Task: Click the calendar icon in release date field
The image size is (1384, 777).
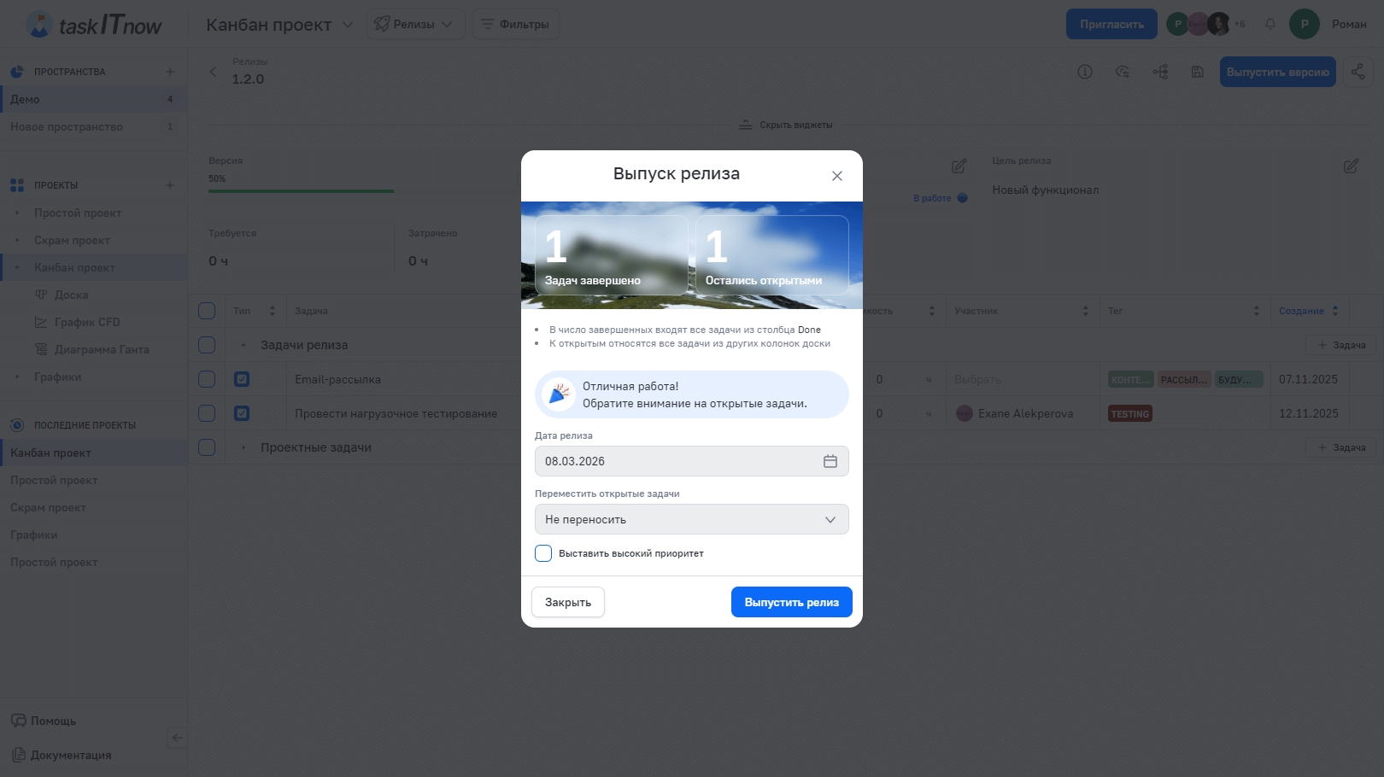Action: pos(830,461)
